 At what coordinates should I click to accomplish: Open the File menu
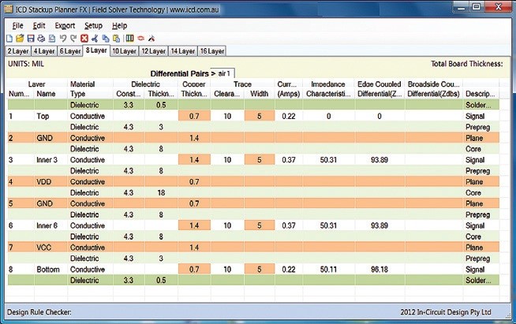18,25
